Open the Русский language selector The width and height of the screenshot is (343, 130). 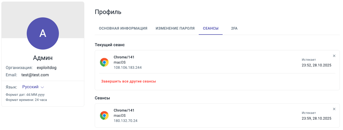[31, 87]
